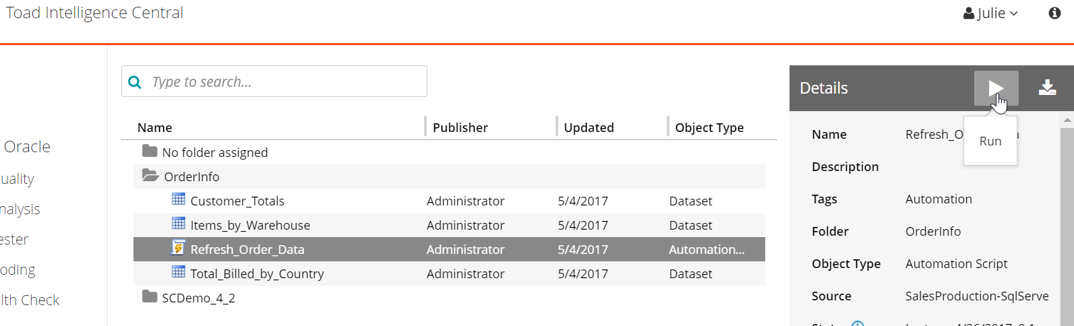Click the Run tooltip label
The width and height of the screenshot is (1074, 326).
click(990, 141)
